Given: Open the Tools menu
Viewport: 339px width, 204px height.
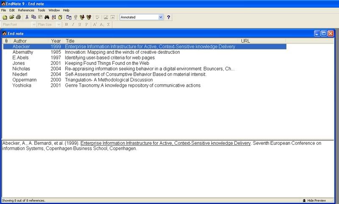Looking at the screenshot, I should click(41, 10).
